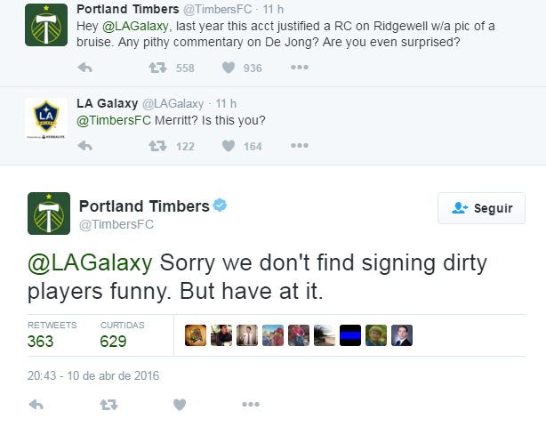
Task: Retweet the LA Galaxy tweet
Action: pos(157,146)
